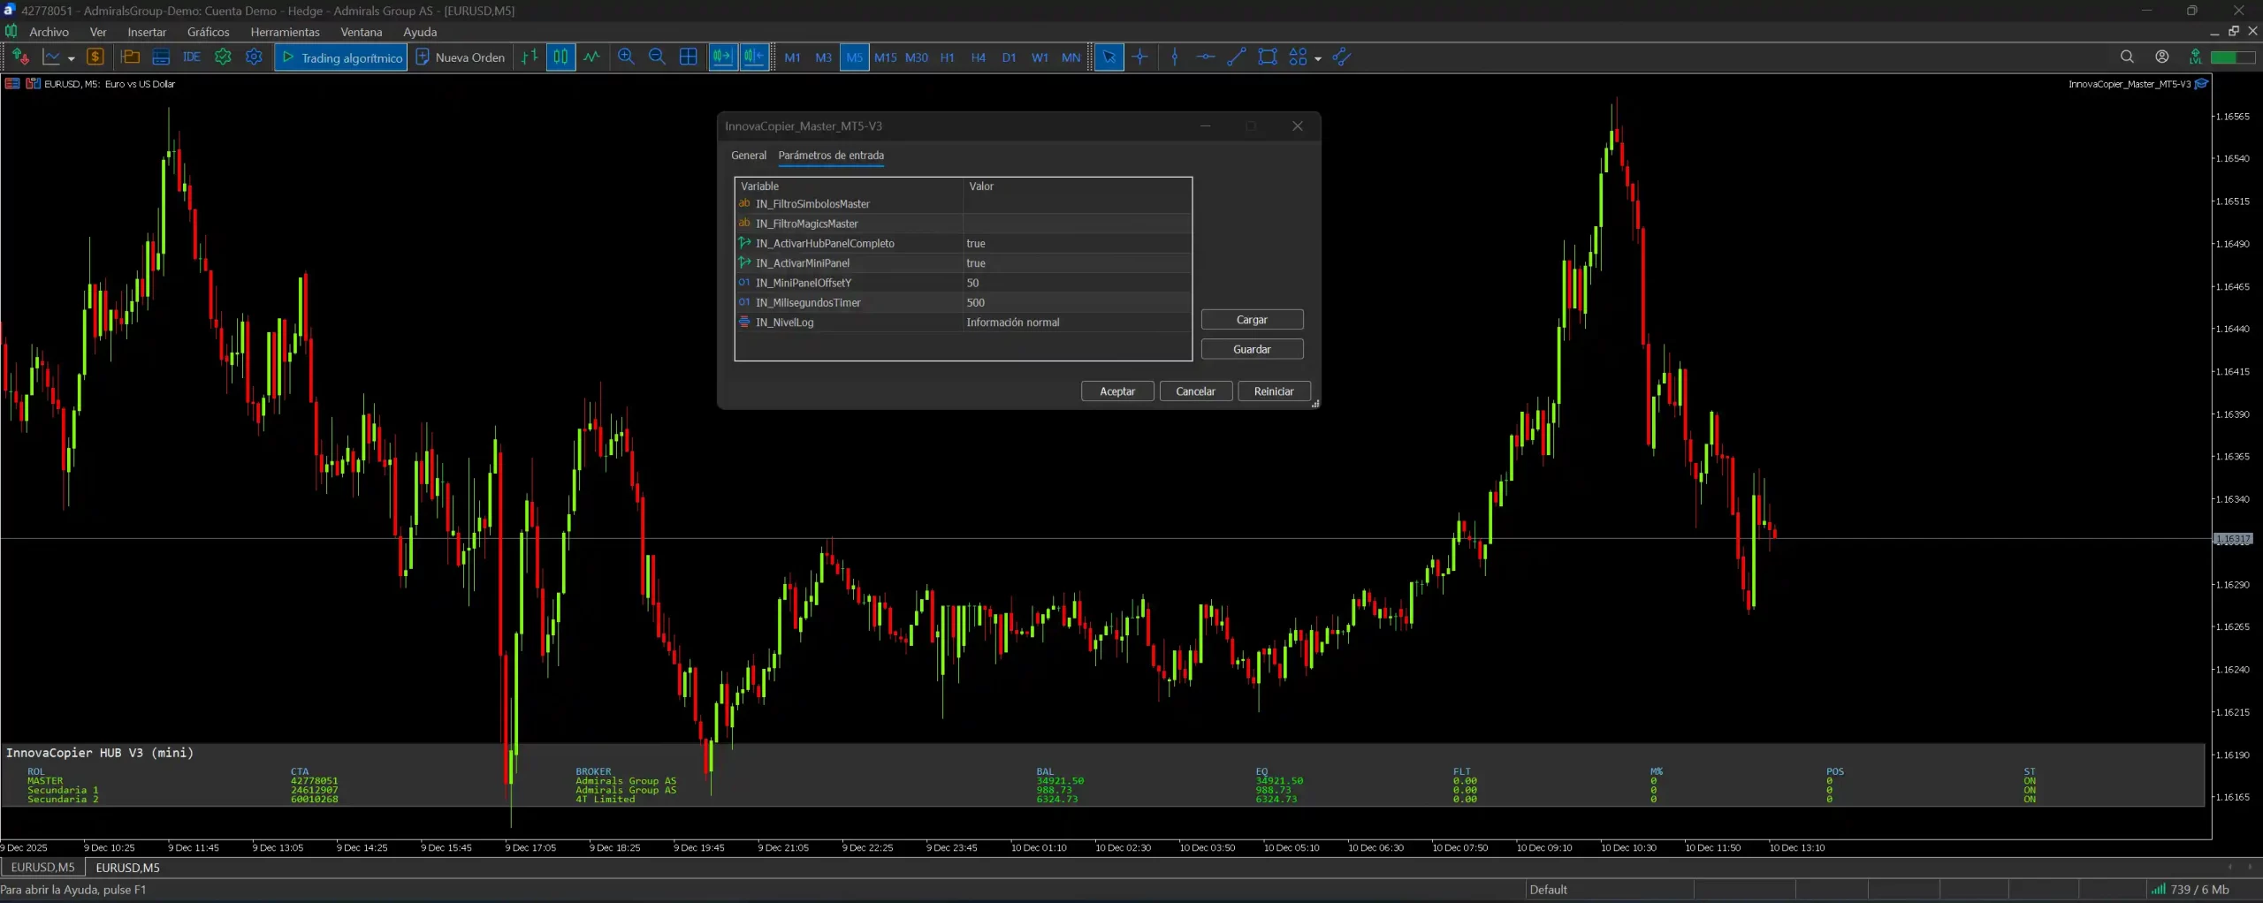Toggle the Trading algorítmico button
This screenshot has width=2263, height=903.
pyautogui.click(x=340, y=57)
